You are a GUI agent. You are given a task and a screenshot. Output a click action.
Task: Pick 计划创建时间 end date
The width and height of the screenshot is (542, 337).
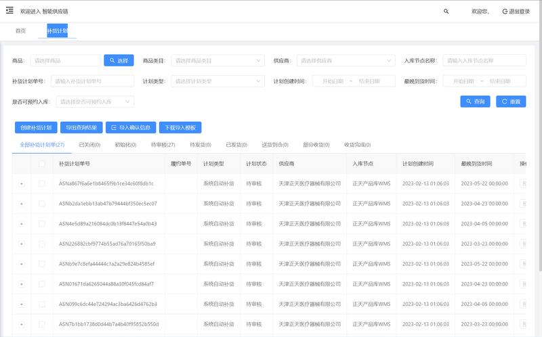coord(369,81)
